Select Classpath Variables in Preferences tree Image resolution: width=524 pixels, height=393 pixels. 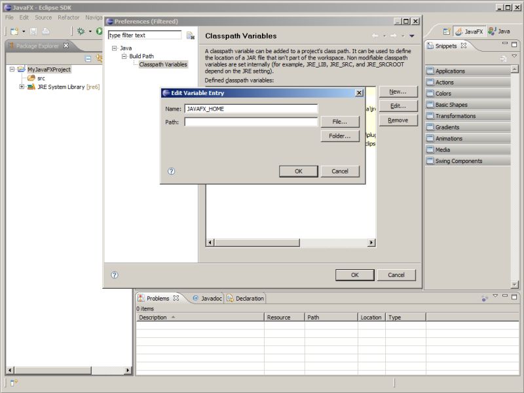[x=163, y=64]
